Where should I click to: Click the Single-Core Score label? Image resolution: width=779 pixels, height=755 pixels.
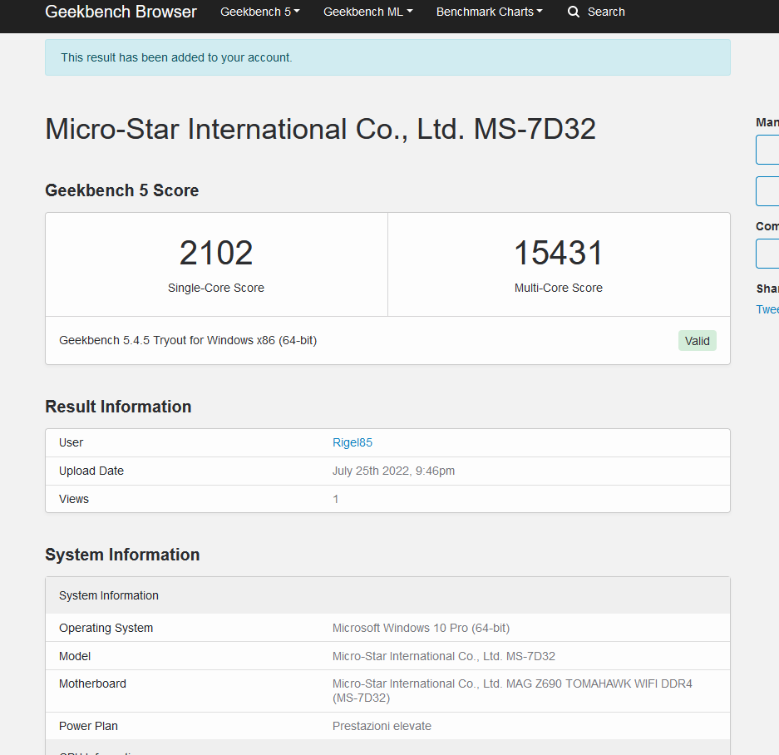216,288
